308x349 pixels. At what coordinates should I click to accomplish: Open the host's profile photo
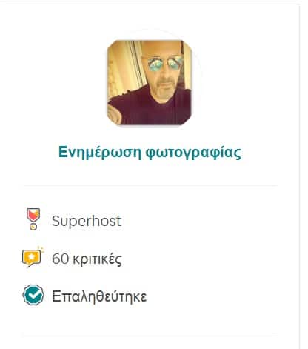point(150,83)
